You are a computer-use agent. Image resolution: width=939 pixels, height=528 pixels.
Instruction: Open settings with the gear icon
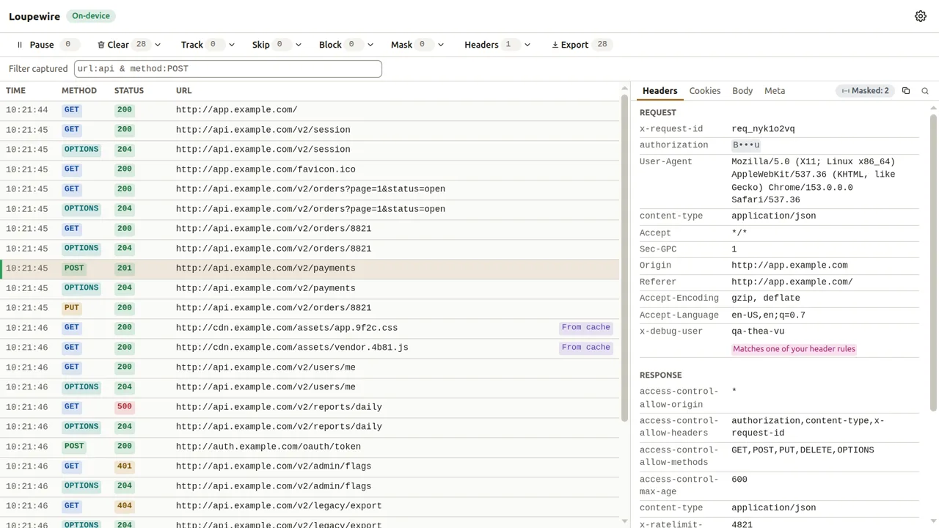921,16
